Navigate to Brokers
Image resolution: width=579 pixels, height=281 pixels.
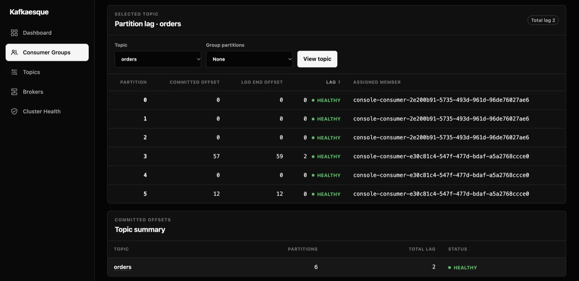(47, 92)
